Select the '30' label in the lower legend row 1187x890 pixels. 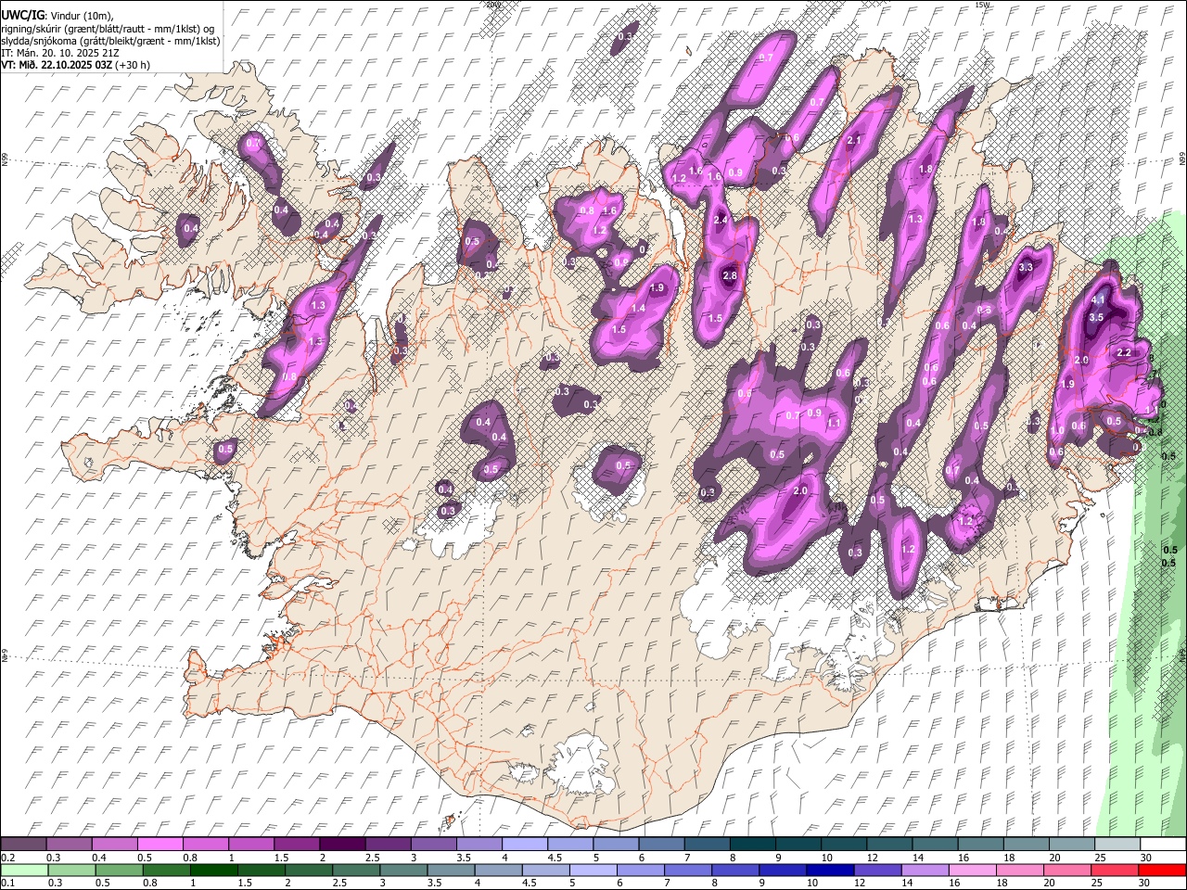pyautogui.click(x=1146, y=884)
